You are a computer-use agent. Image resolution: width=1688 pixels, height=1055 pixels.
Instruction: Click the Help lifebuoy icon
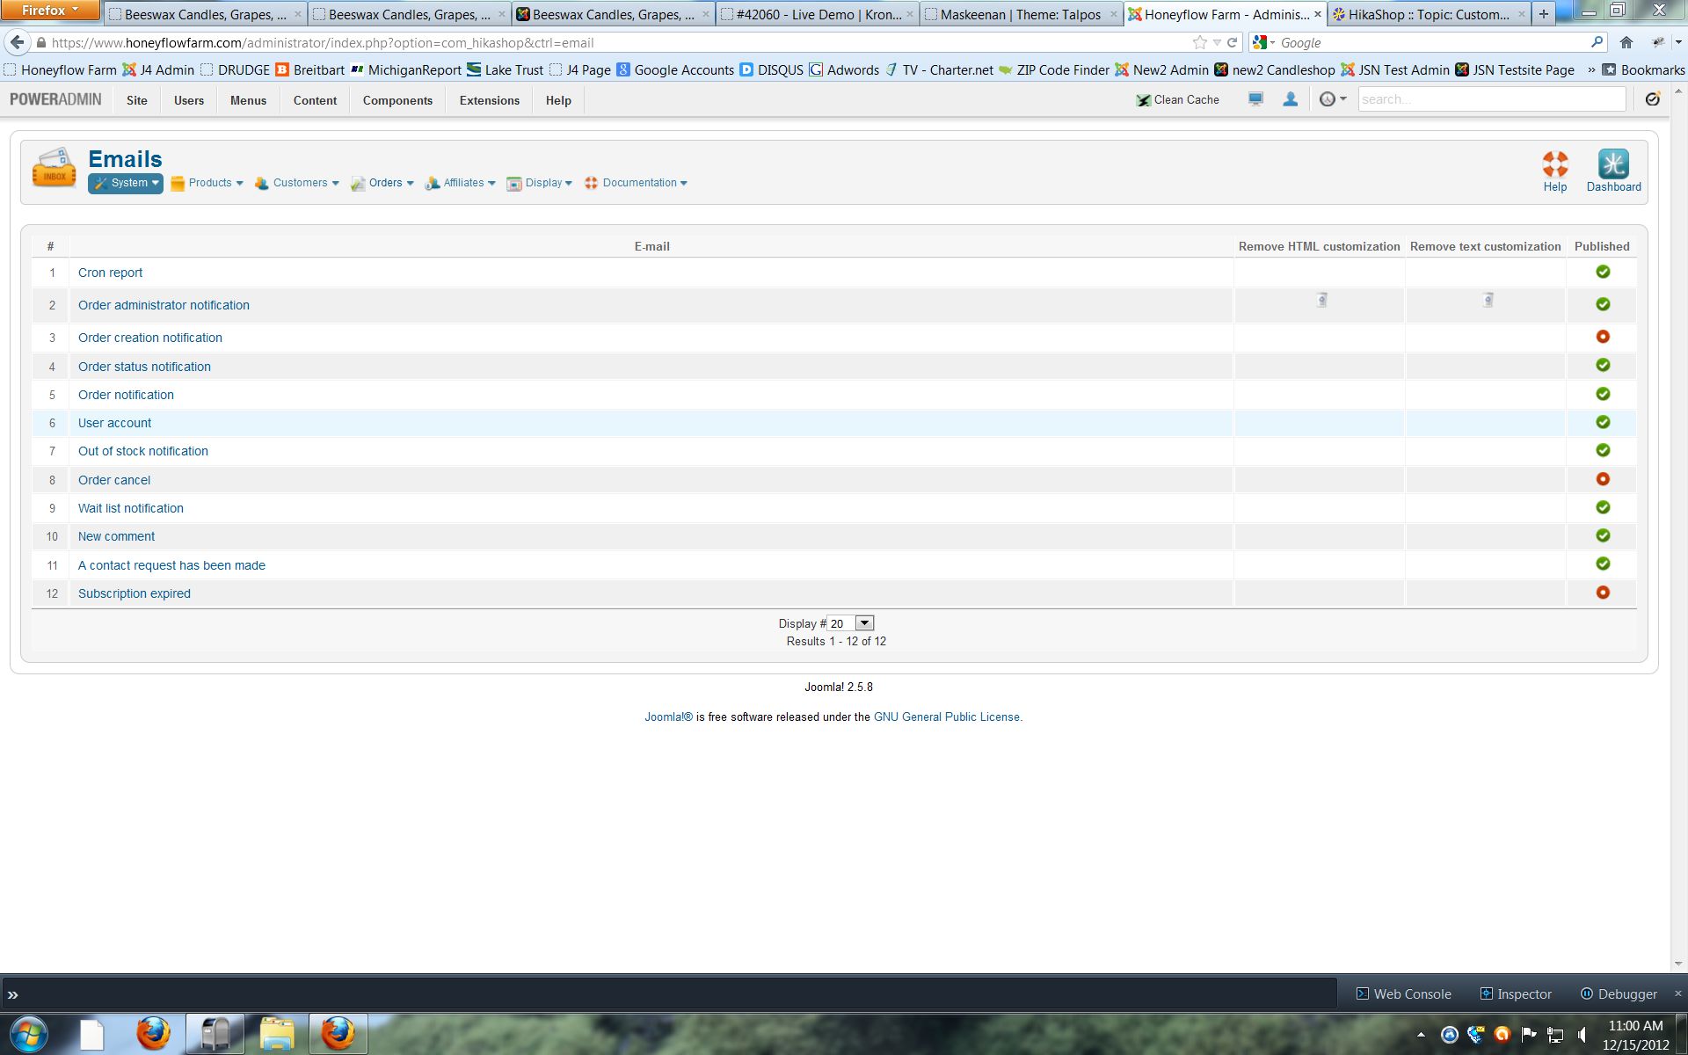click(1554, 164)
